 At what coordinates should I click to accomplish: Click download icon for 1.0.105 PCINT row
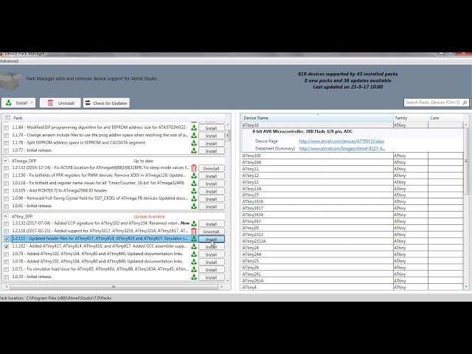pos(194,191)
